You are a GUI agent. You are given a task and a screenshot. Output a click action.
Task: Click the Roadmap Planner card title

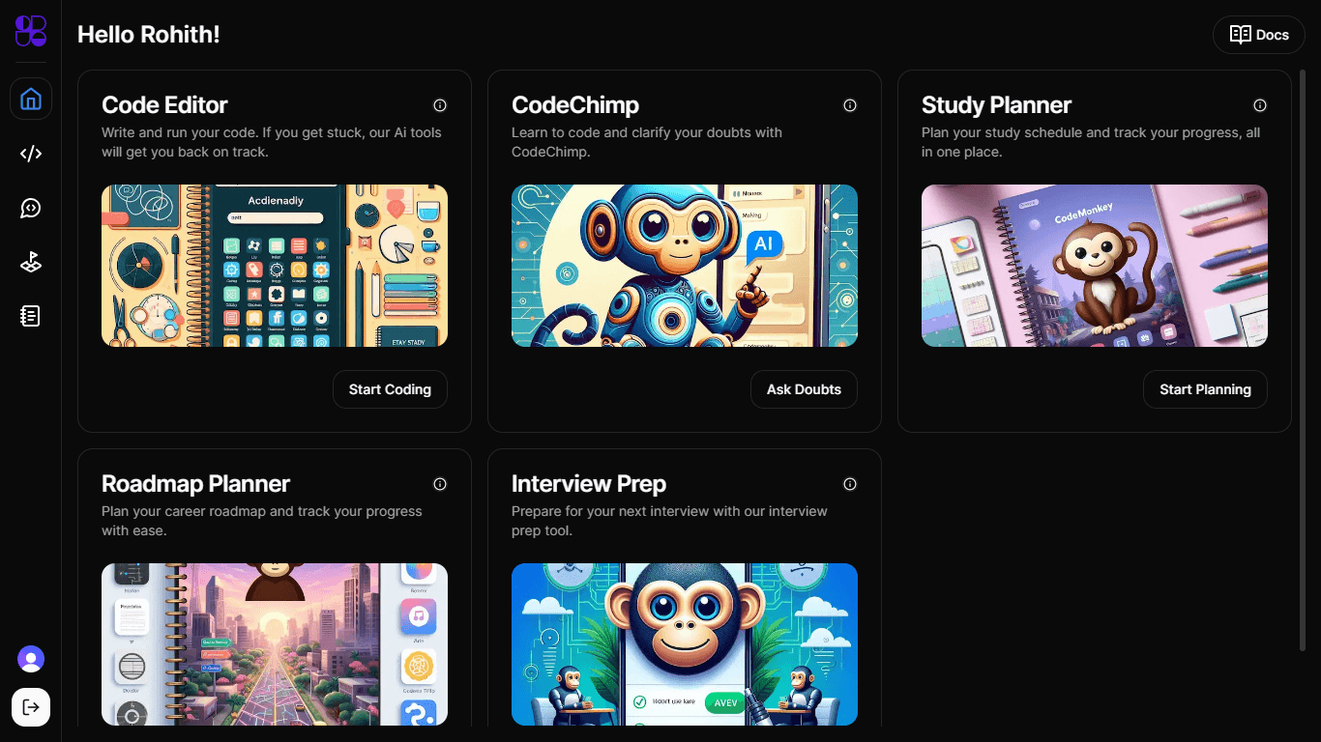[196, 484]
